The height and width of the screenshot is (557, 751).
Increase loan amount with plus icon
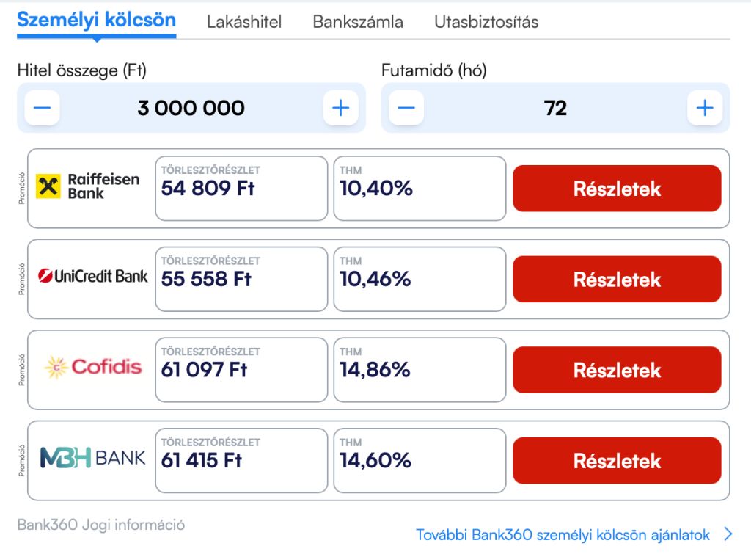pos(340,108)
